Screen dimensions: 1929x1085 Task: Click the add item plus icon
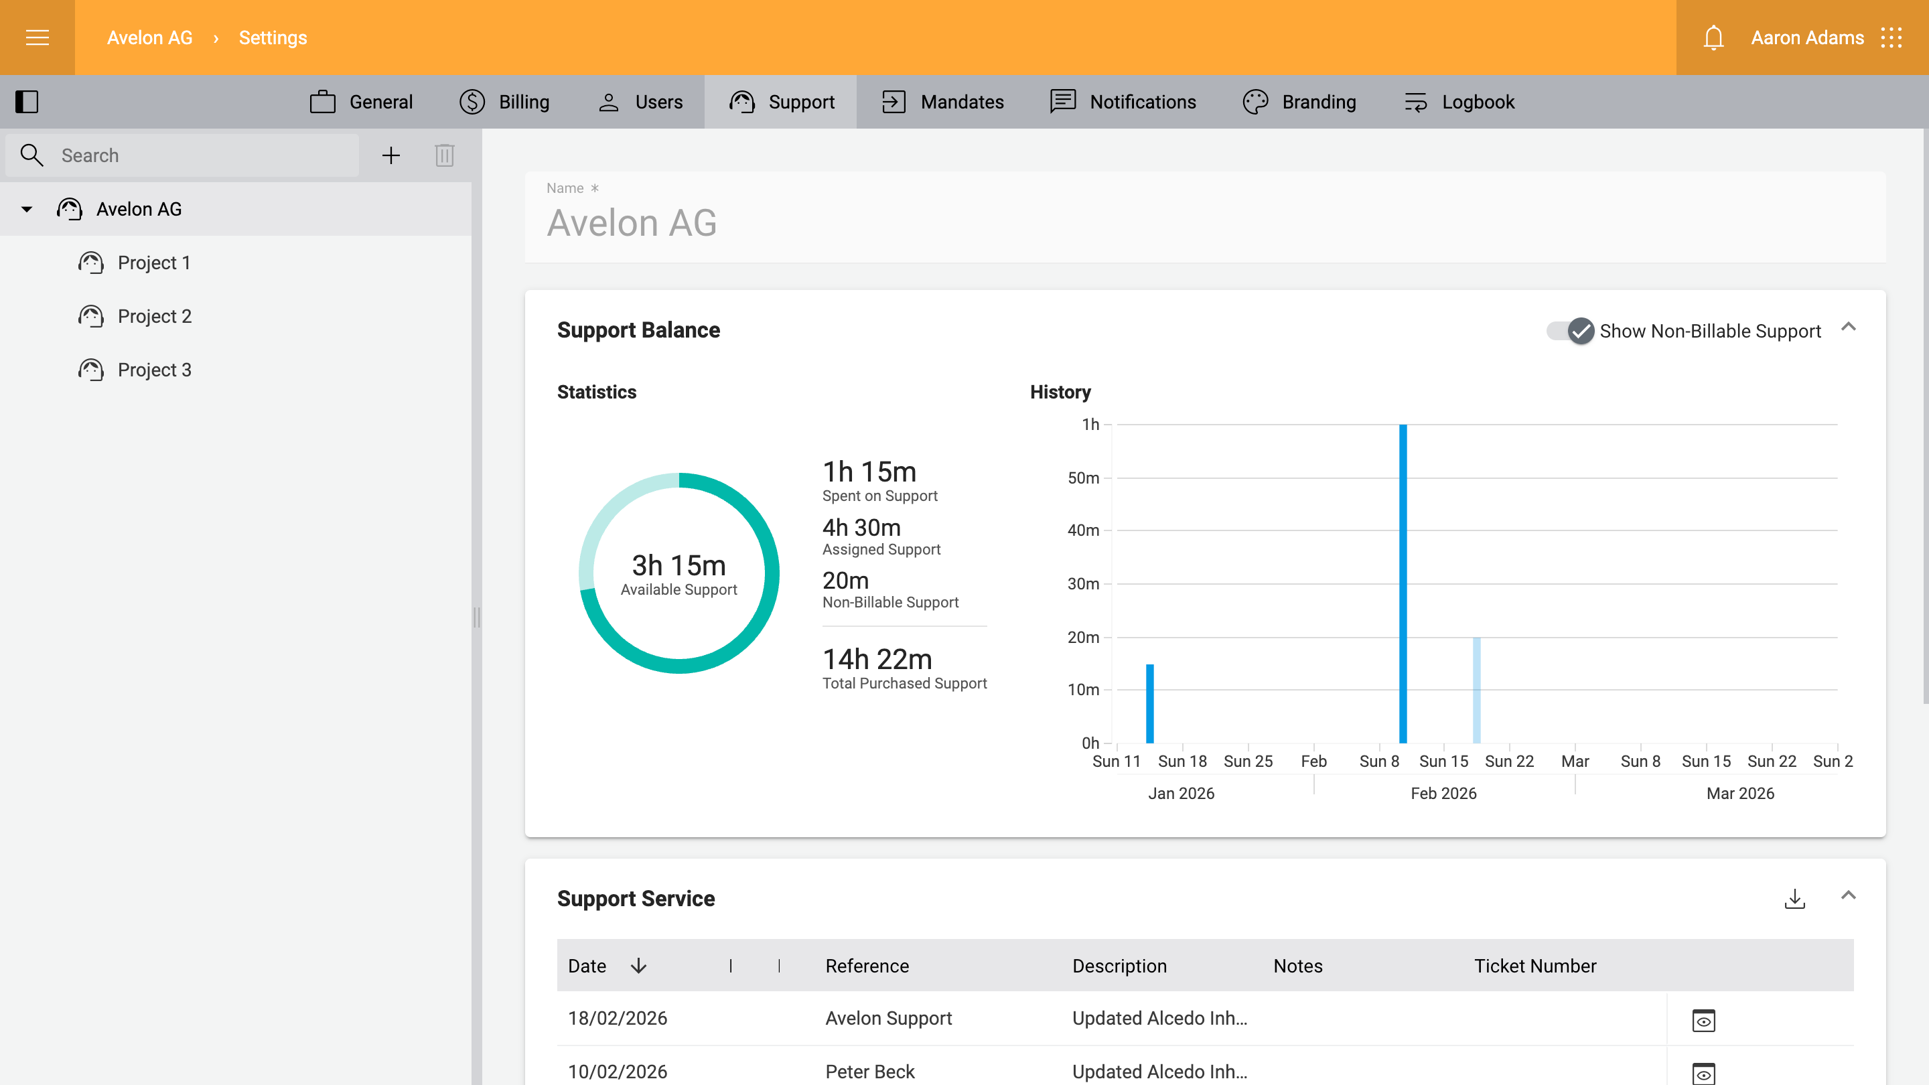(x=391, y=155)
